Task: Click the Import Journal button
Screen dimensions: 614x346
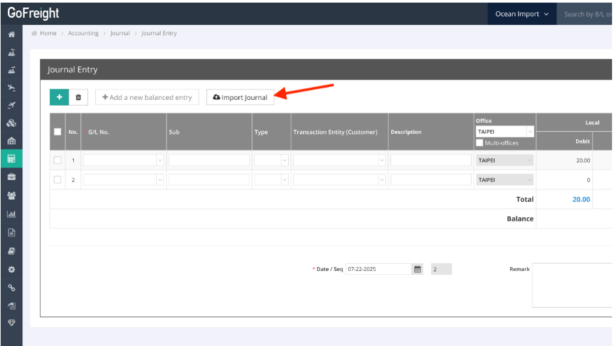Action: pyautogui.click(x=240, y=97)
